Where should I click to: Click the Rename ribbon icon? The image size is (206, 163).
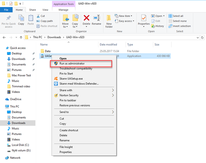[96, 18]
